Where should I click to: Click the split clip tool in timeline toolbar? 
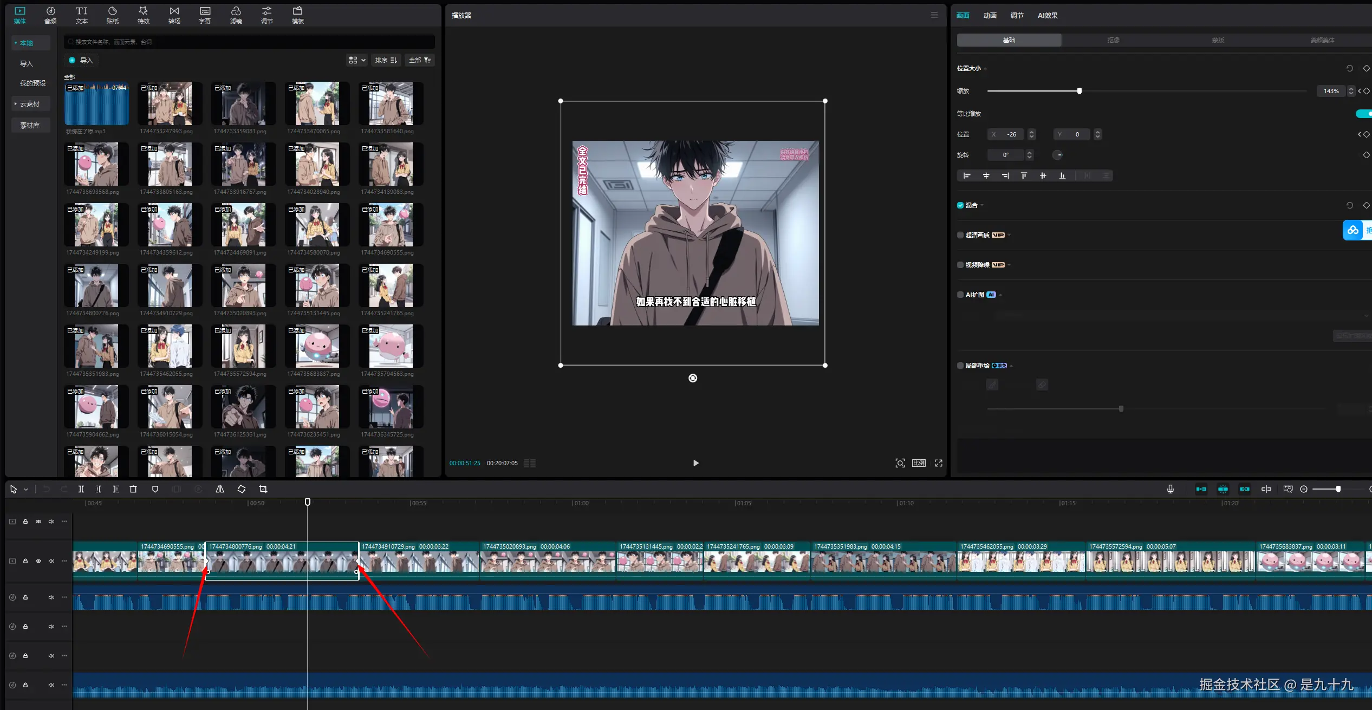[x=81, y=489]
